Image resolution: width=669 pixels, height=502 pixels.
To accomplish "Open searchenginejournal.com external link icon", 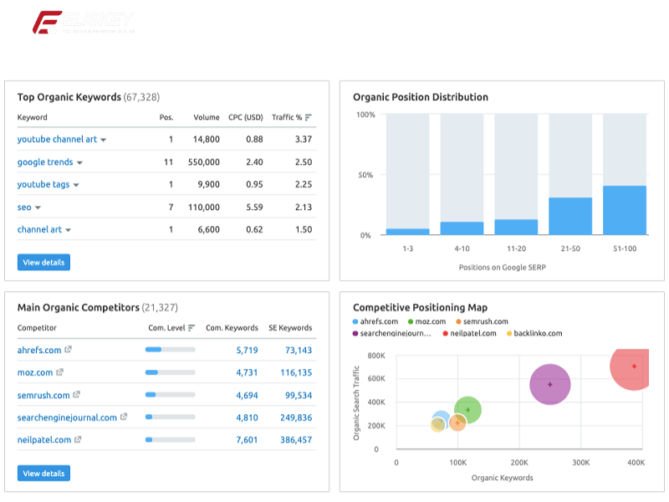I will [x=125, y=417].
